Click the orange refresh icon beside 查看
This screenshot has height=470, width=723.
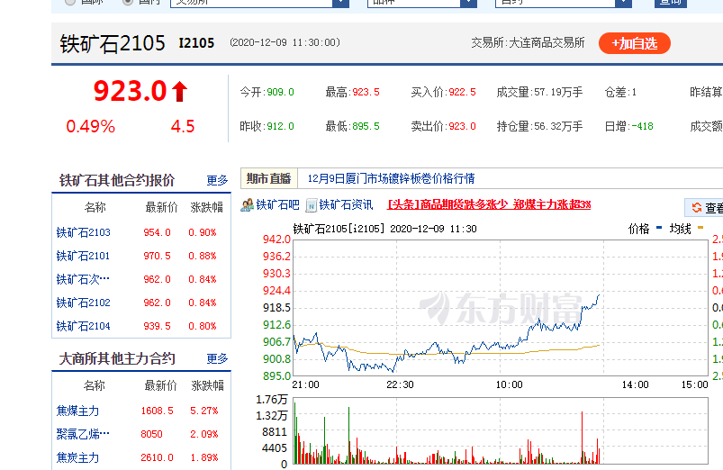click(697, 208)
